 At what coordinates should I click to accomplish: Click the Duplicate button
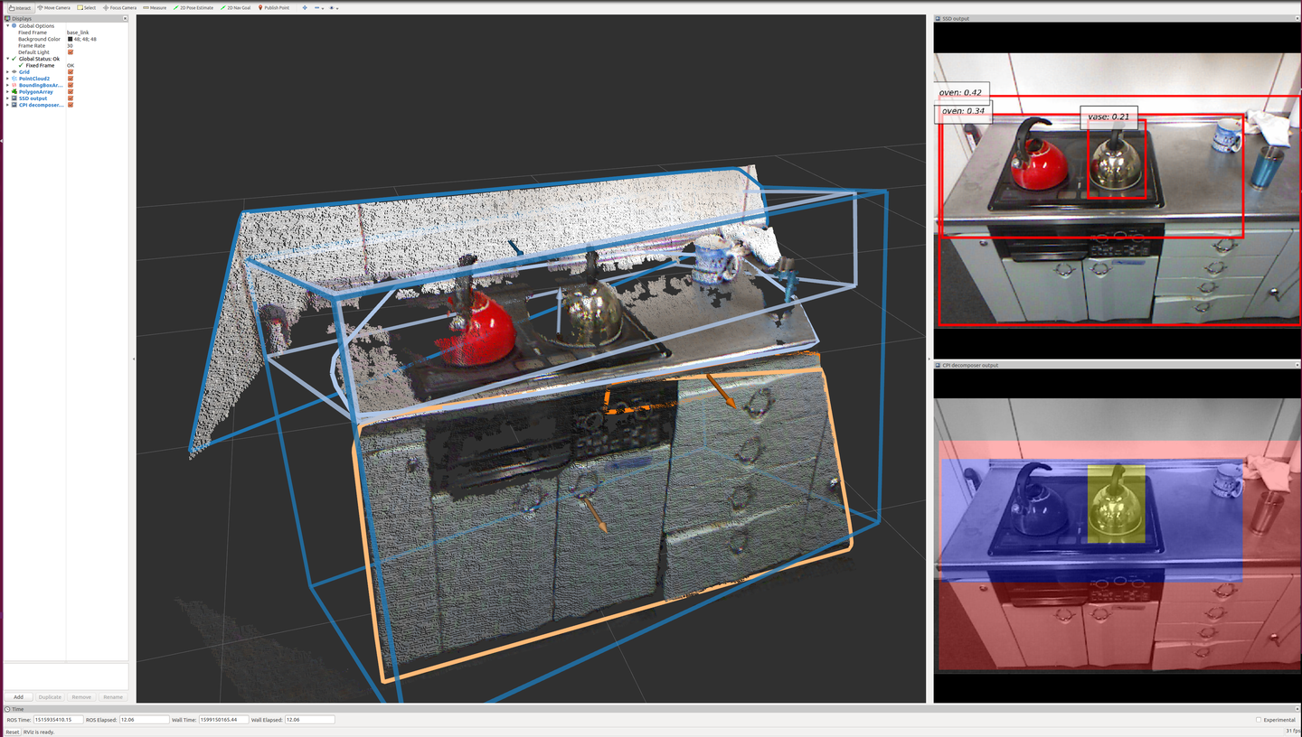coord(50,697)
